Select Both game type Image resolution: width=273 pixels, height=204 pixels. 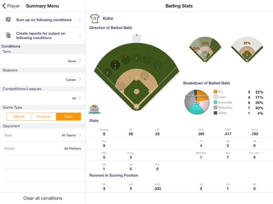(x=68, y=116)
